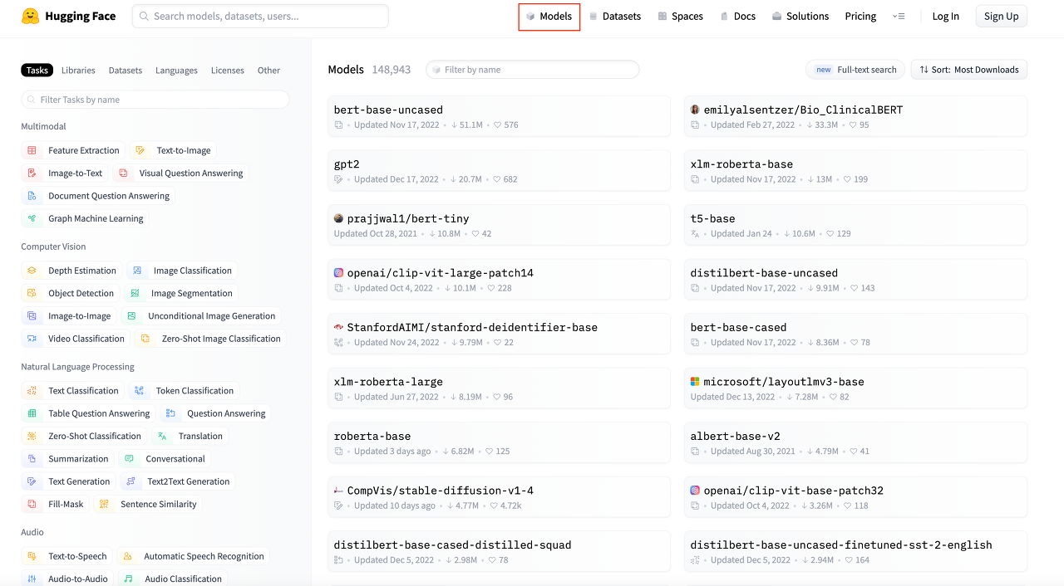This screenshot has height=586, width=1064.
Task: Click the Text Classification task icon
Action: [x=32, y=390]
